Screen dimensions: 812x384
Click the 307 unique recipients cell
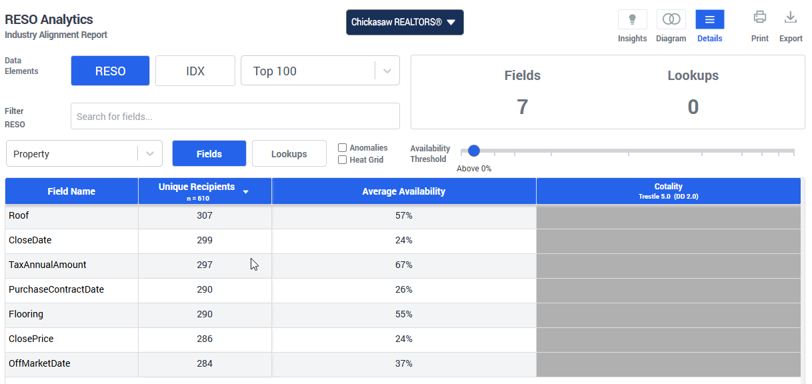click(x=205, y=215)
